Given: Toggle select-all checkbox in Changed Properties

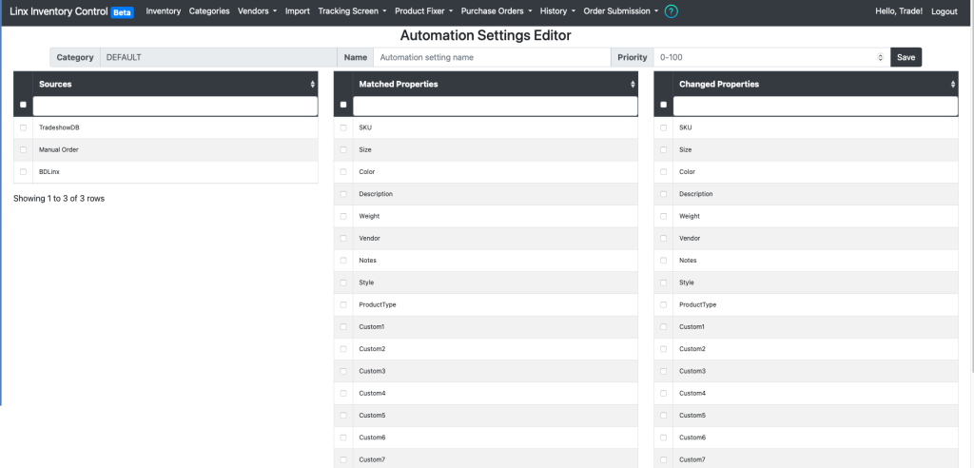Looking at the screenshot, I should tap(663, 105).
